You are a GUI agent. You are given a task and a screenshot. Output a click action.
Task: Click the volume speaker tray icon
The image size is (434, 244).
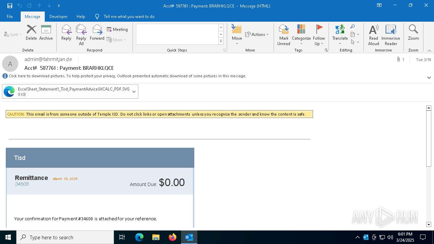pos(390,237)
